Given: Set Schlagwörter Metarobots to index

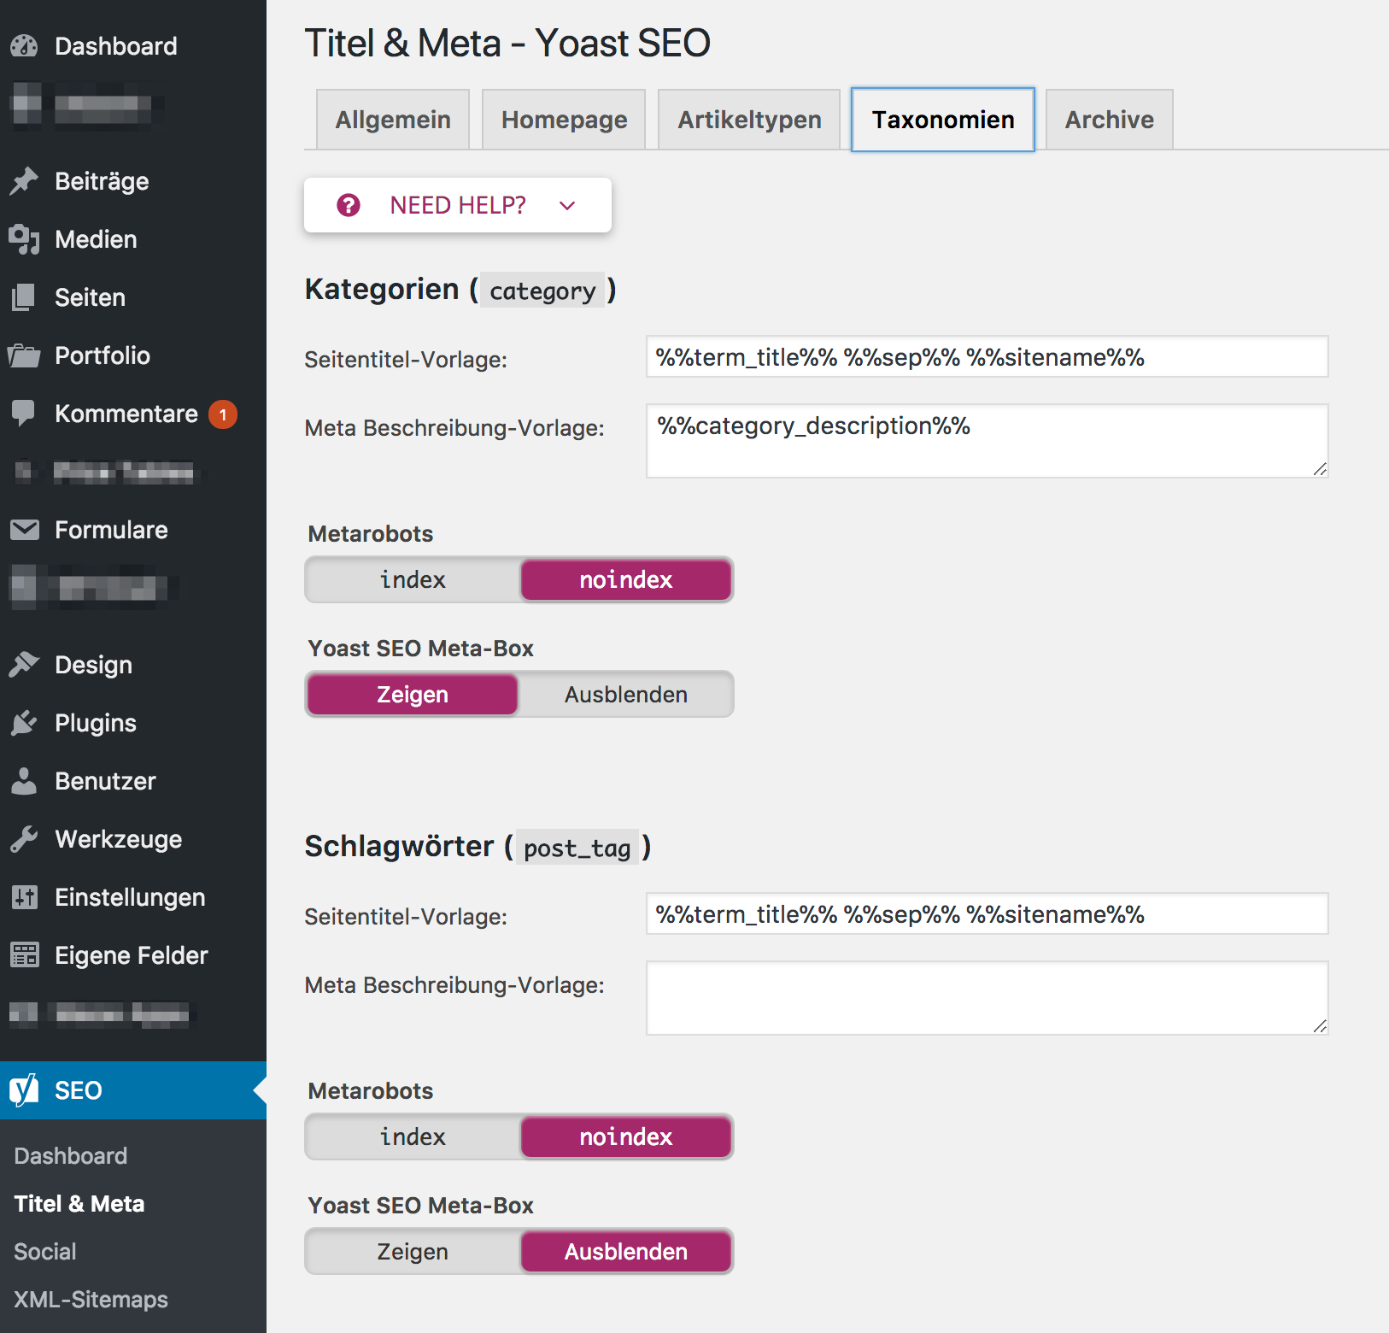Looking at the screenshot, I should (413, 1137).
